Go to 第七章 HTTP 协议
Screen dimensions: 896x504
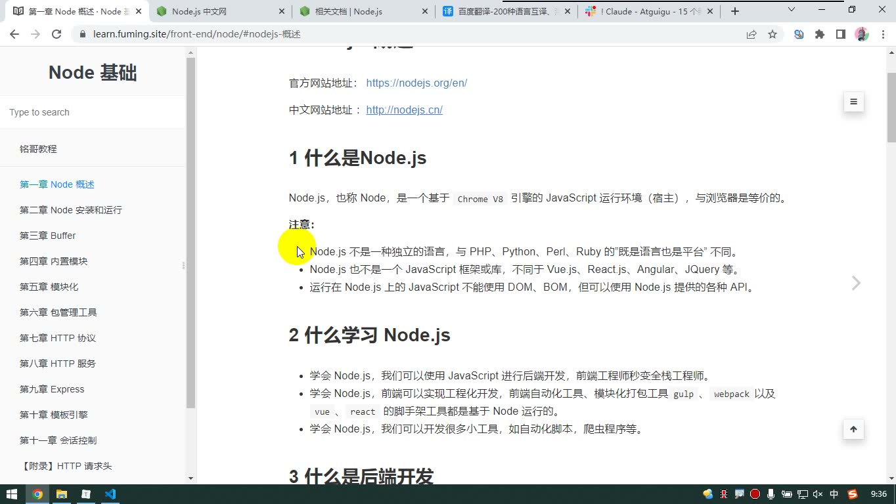[58, 338]
